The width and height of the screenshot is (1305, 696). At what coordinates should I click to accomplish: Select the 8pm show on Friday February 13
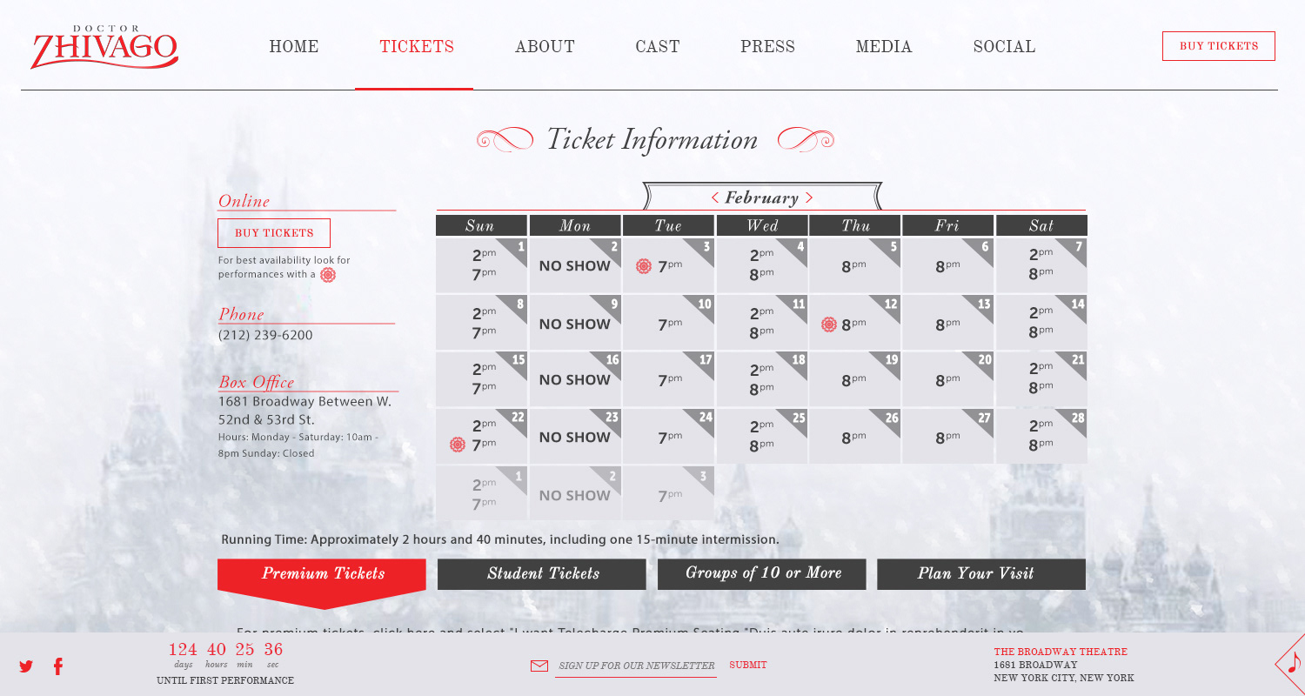pyautogui.click(x=947, y=325)
